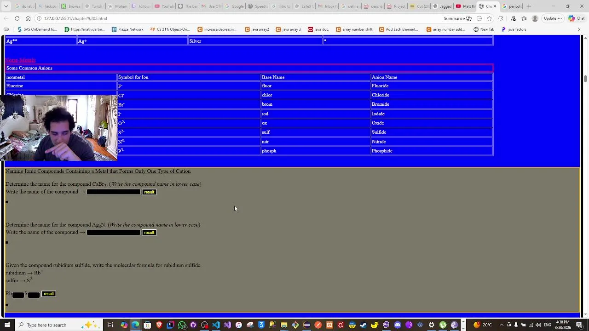Reload the page with the refresh icon
589x331 pixels.
tap(17, 18)
